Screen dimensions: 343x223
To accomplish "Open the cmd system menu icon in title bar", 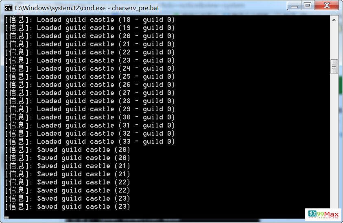I will point(8,8).
